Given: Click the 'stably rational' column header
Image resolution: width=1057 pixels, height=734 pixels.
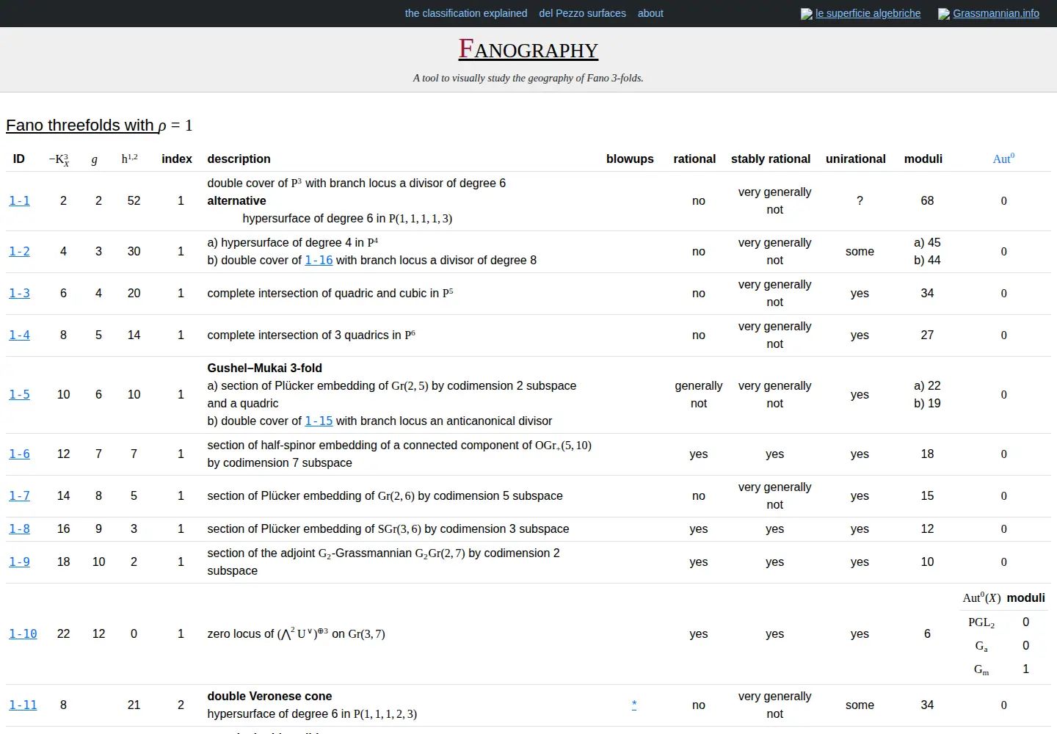Looking at the screenshot, I should 771,159.
